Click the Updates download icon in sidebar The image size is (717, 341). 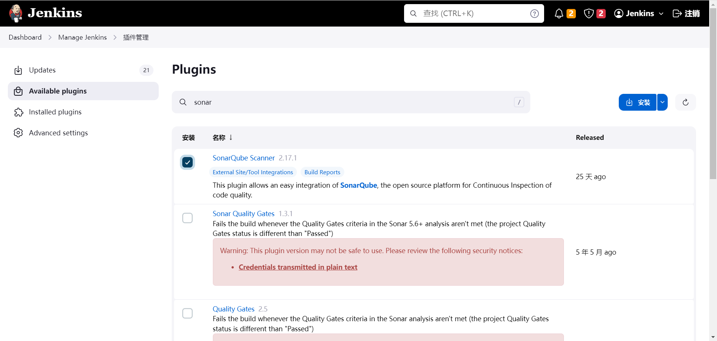coord(18,70)
